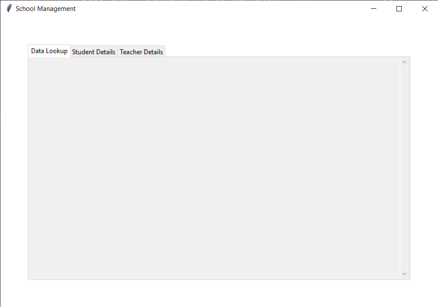Open the Student Details tab
Image resolution: width=438 pixels, height=307 pixels.
pos(94,52)
